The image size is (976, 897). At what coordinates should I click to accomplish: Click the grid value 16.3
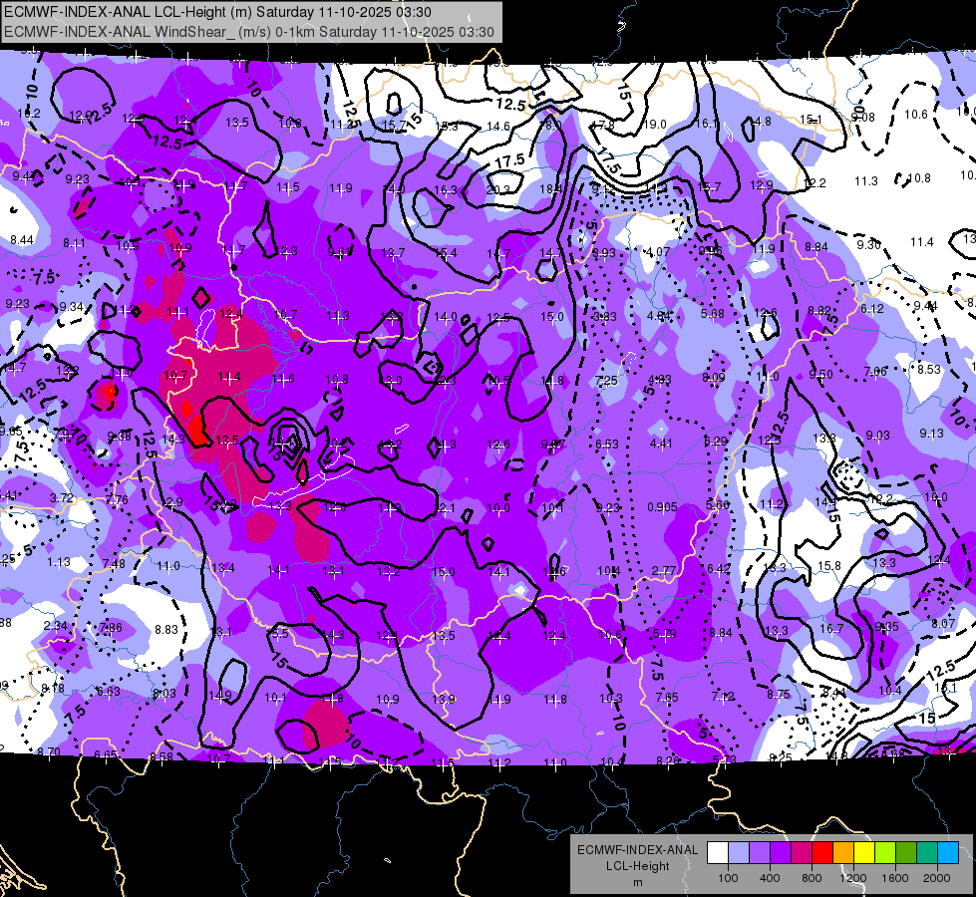coord(446,189)
